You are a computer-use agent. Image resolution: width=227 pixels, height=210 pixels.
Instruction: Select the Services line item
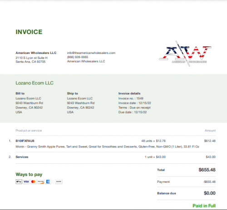tap(22, 157)
